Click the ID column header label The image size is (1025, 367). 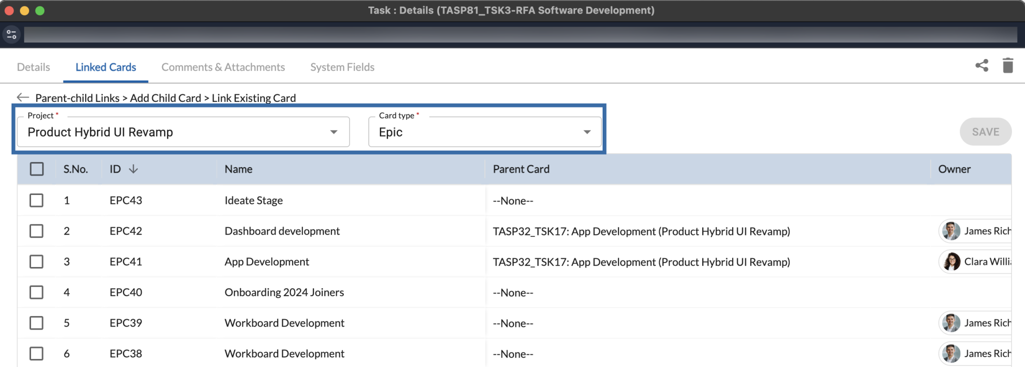pos(115,169)
